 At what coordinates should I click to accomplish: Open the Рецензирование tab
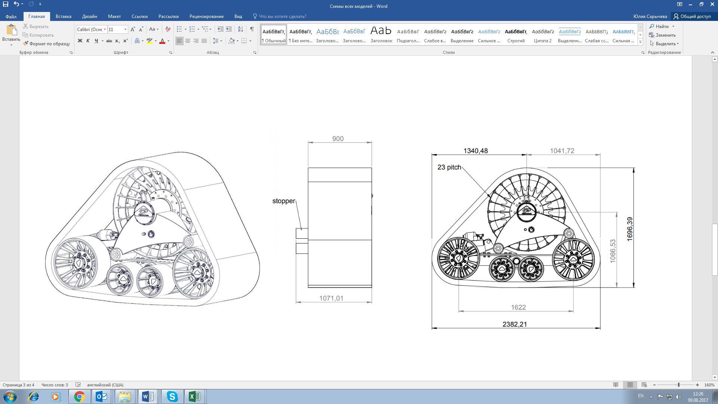(206, 16)
